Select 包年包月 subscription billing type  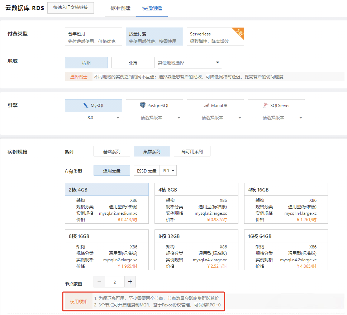point(94,37)
